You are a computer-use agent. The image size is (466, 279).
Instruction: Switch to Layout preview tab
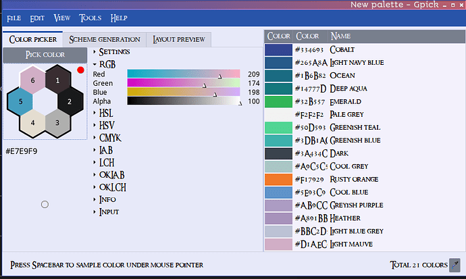[x=179, y=40]
